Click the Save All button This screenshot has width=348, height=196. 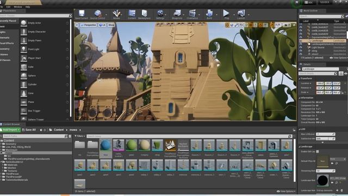coord(29,130)
